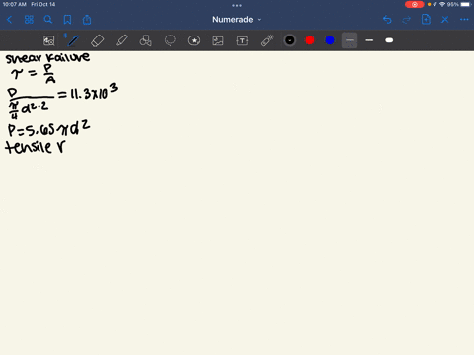Open the search tool
Image resolution: width=474 pixels, height=355 pixels.
tap(48, 20)
